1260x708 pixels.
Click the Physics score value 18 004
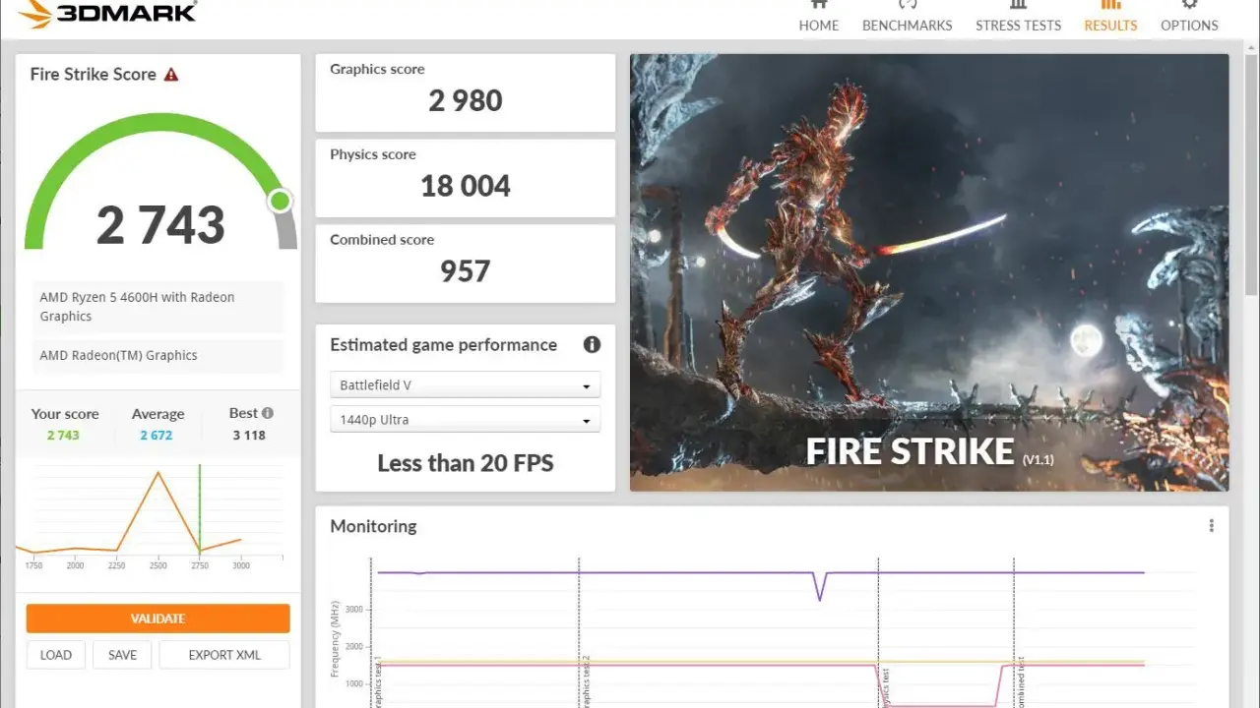(466, 186)
